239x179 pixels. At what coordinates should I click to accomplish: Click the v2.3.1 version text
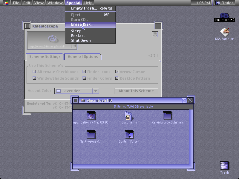coord(153,55)
